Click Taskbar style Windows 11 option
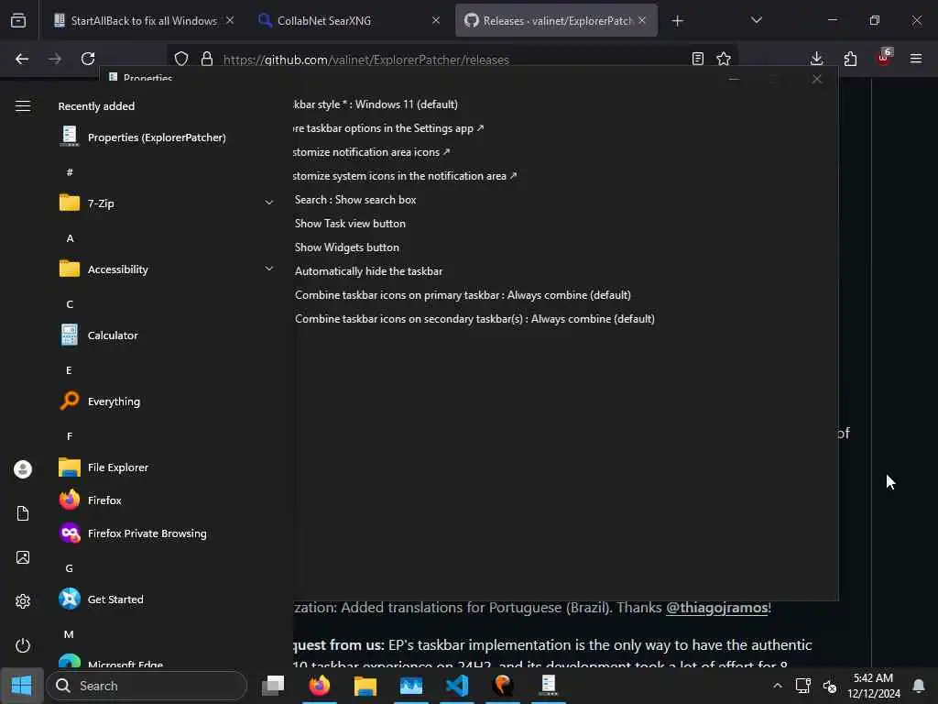Viewport: 938px width, 704px height. (x=376, y=104)
